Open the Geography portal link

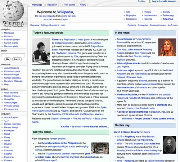click(x=131, y=19)
